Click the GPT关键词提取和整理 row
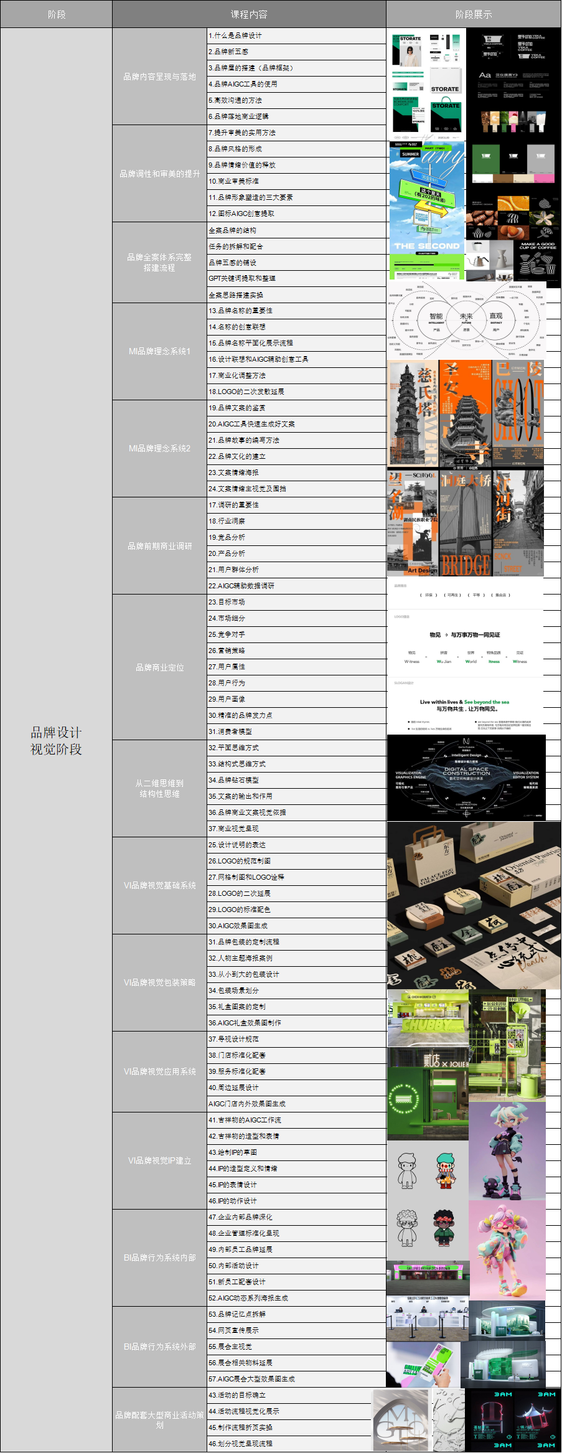 [x=296, y=278]
